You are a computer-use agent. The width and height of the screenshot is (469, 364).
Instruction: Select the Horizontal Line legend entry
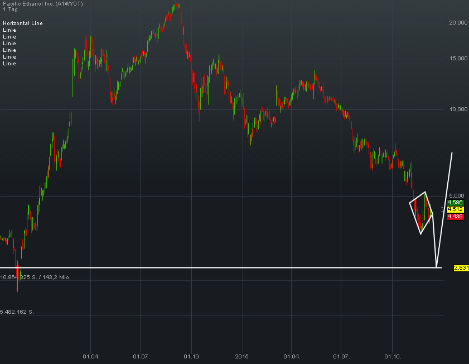pyautogui.click(x=23, y=23)
